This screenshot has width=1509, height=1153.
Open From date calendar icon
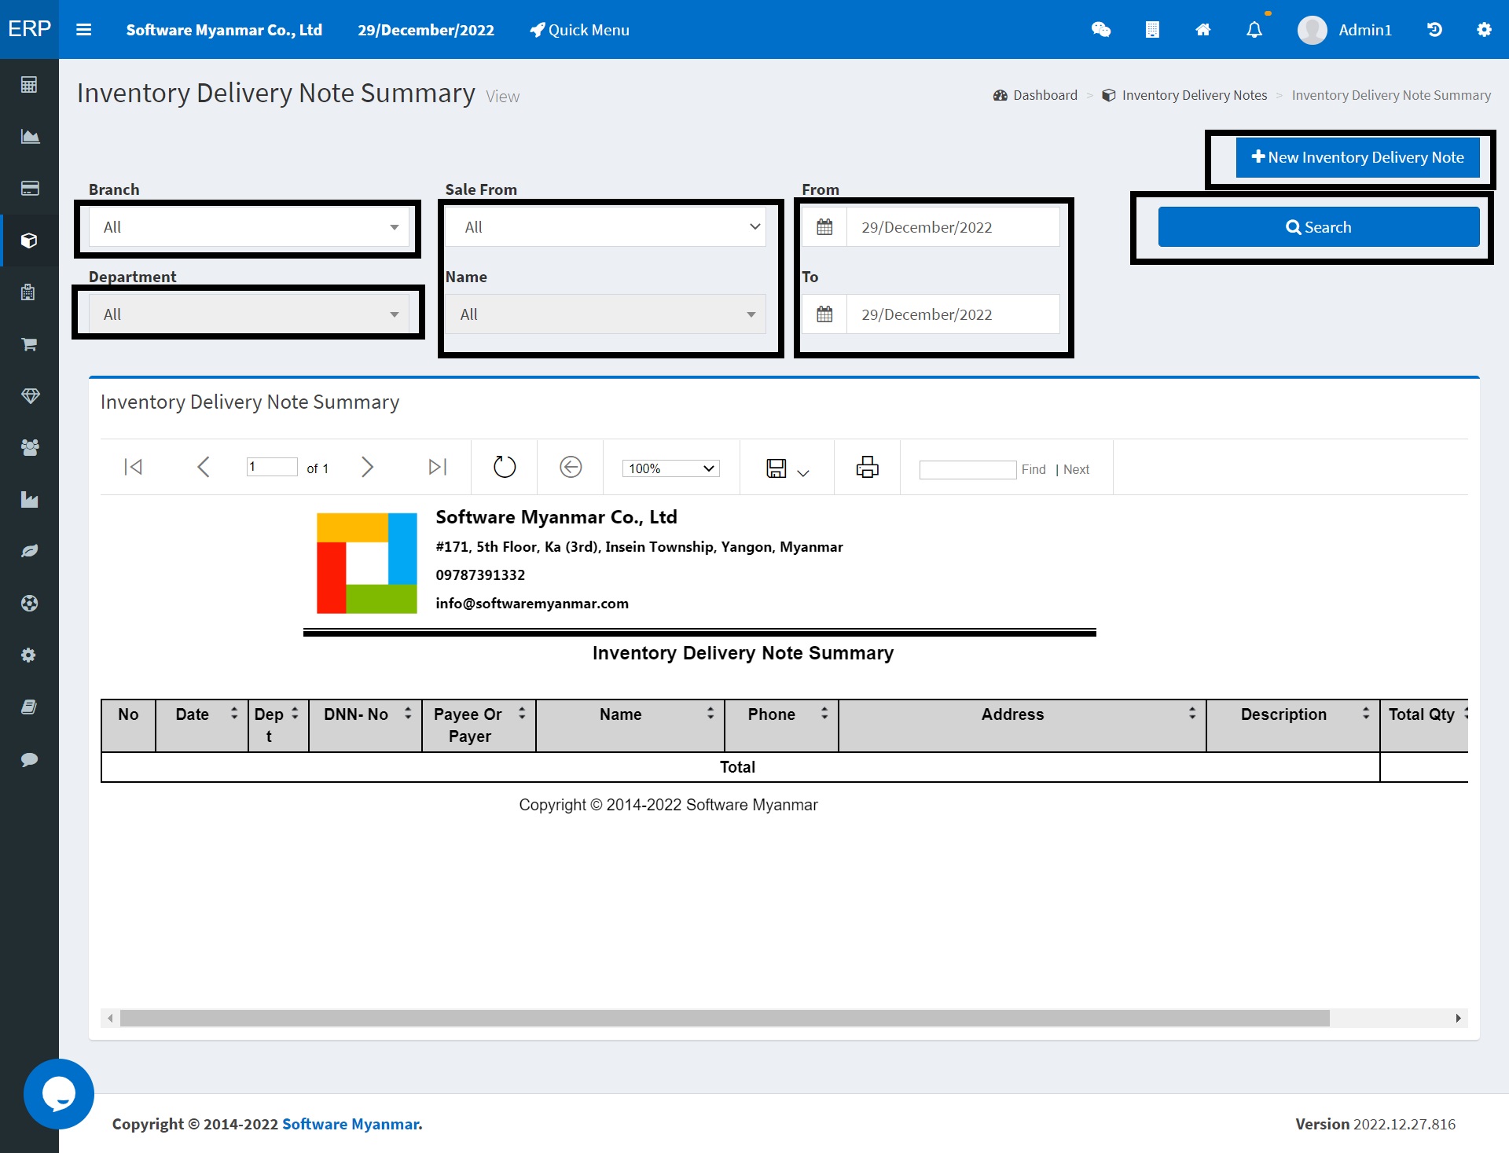click(824, 227)
